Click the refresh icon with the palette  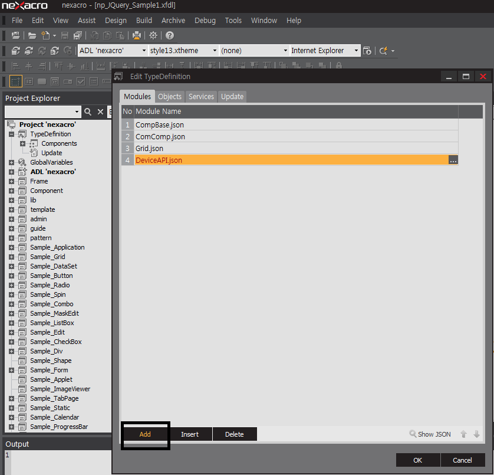click(29, 51)
